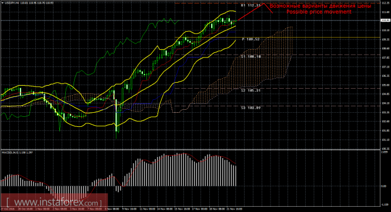Image resolution: width=391 pixels, height=212 pixels.
Task: Click the 21 Nov 16:00 time axis label
Action: 235,209
